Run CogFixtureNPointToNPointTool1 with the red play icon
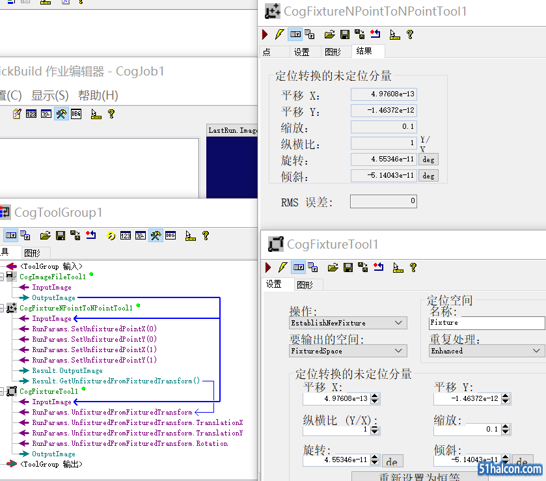Image resolution: width=546 pixels, height=481 pixels. pos(265,34)
